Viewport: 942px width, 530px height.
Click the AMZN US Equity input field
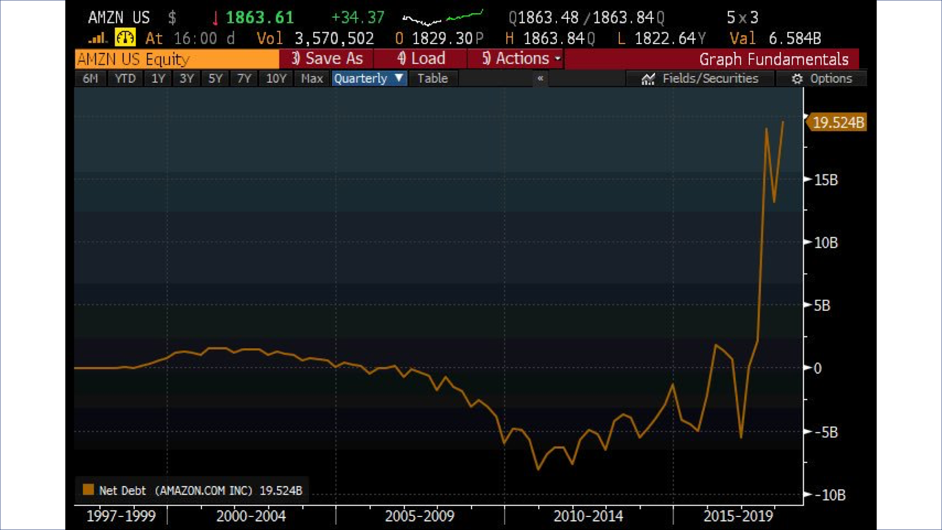177,59
